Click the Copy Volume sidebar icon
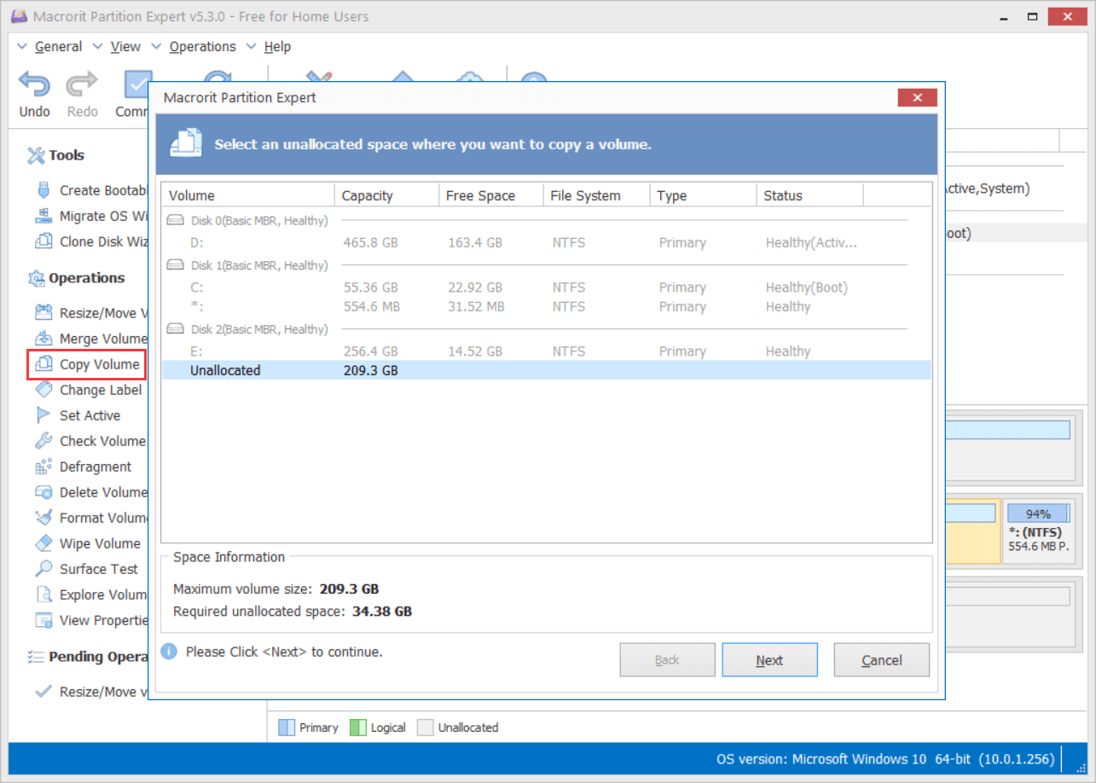The height and width of the screenshot is (783, 1096). pyautogui.click(x=44, y=364)
